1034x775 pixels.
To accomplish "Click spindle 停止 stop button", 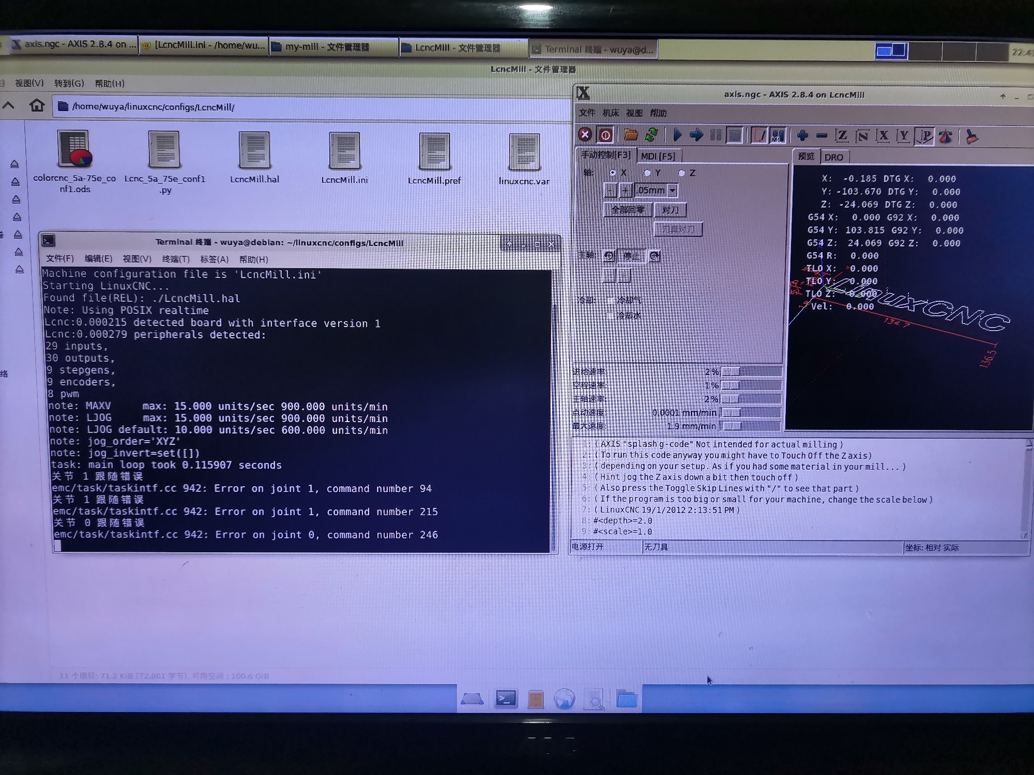I will click(x=631, y=256).
